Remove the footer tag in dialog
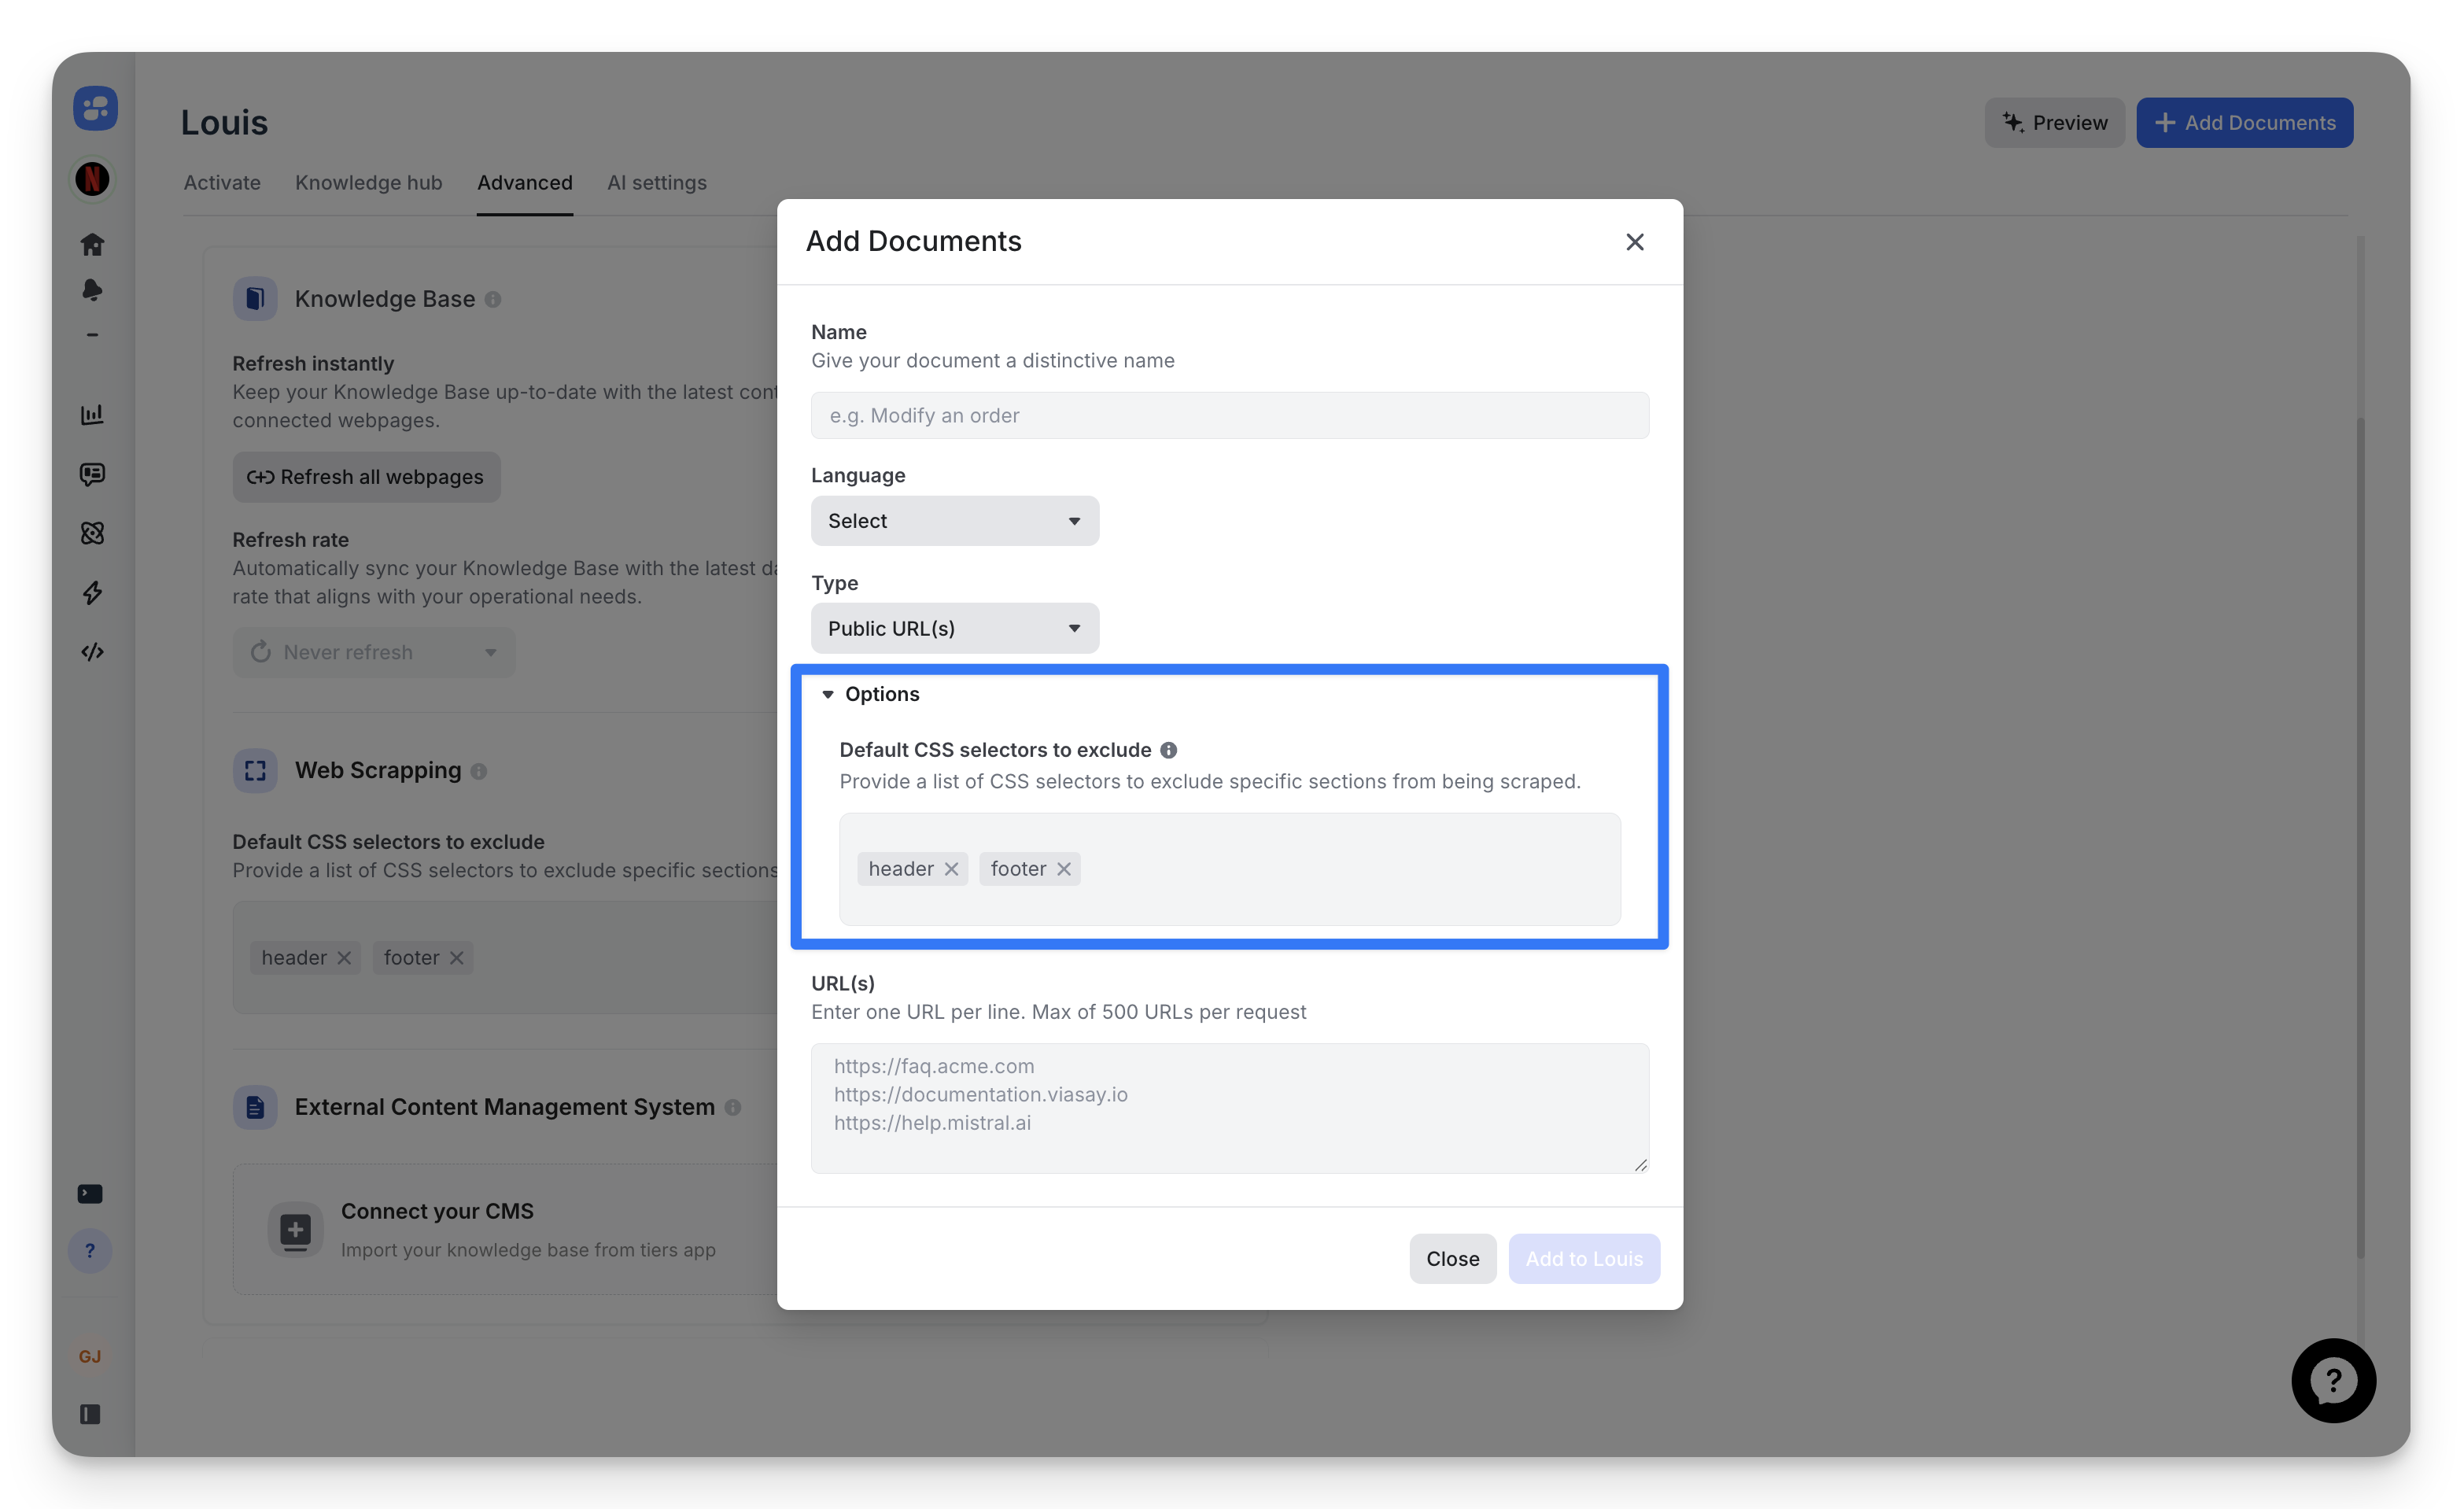The height and width of the screenshot is (1509, 2464). (1064, 869)
